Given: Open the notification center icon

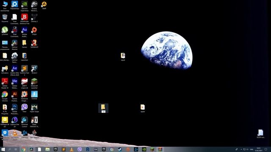Looking at the screenshot, I should [x=266, y=149].
